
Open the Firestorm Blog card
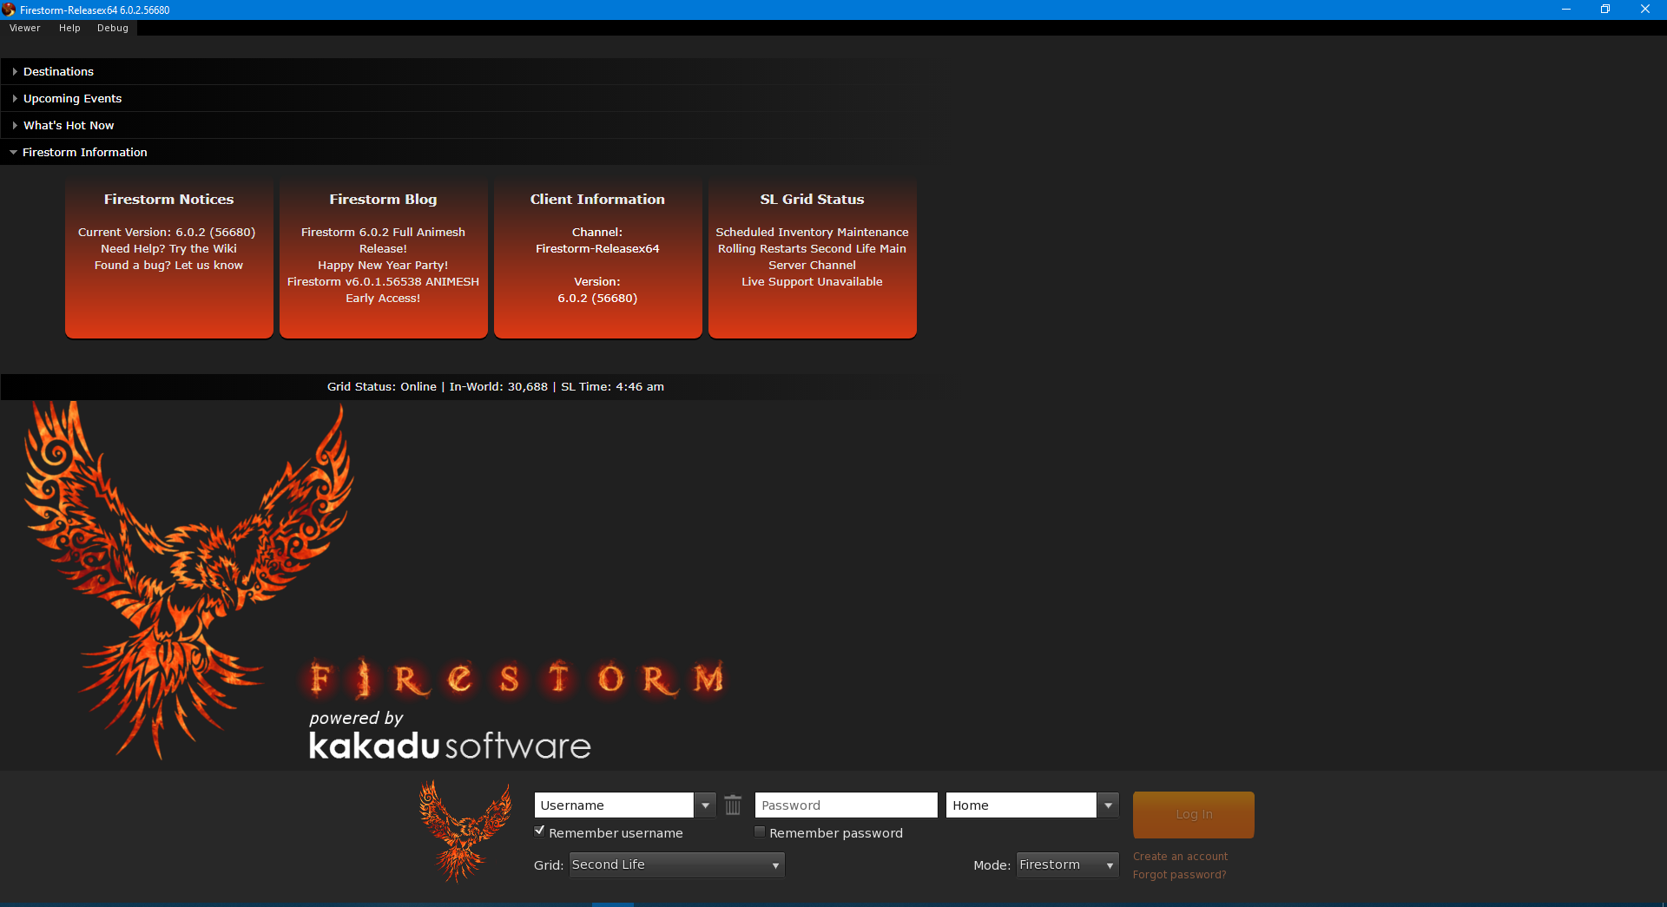[x=383, y=258]
